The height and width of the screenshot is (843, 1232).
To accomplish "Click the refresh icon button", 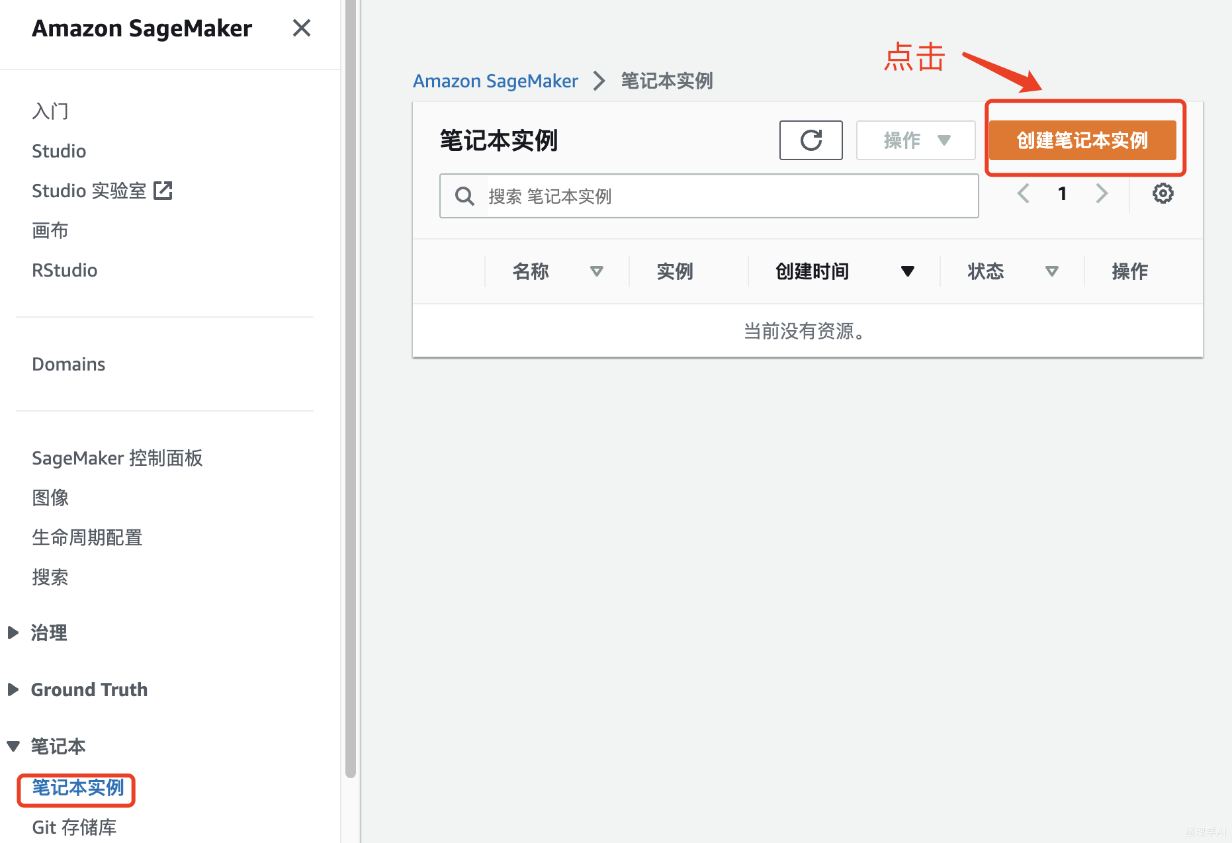I will [811, 140].
